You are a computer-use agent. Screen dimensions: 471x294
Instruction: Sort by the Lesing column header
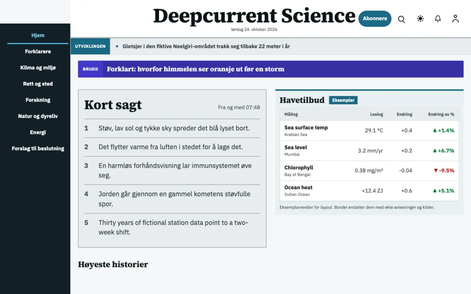[x=376, y=114]
